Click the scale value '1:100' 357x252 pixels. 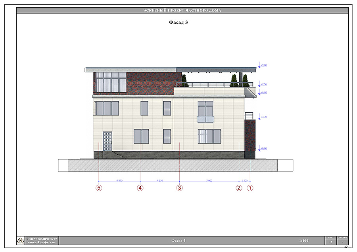coord(304,241)
